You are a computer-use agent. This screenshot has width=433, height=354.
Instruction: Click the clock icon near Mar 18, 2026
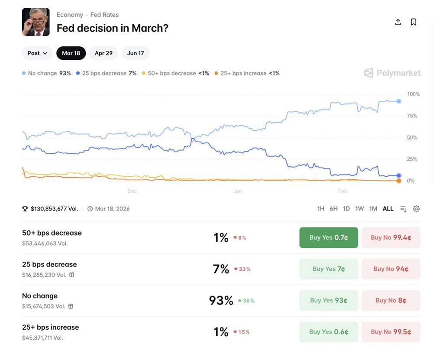tap(90, 209)
